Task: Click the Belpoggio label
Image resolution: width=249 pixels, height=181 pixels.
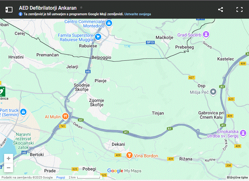Action: 101,58
